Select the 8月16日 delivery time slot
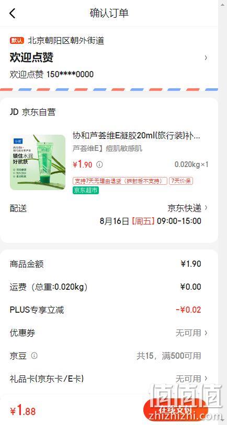The image size is (227, 425). 151,221
